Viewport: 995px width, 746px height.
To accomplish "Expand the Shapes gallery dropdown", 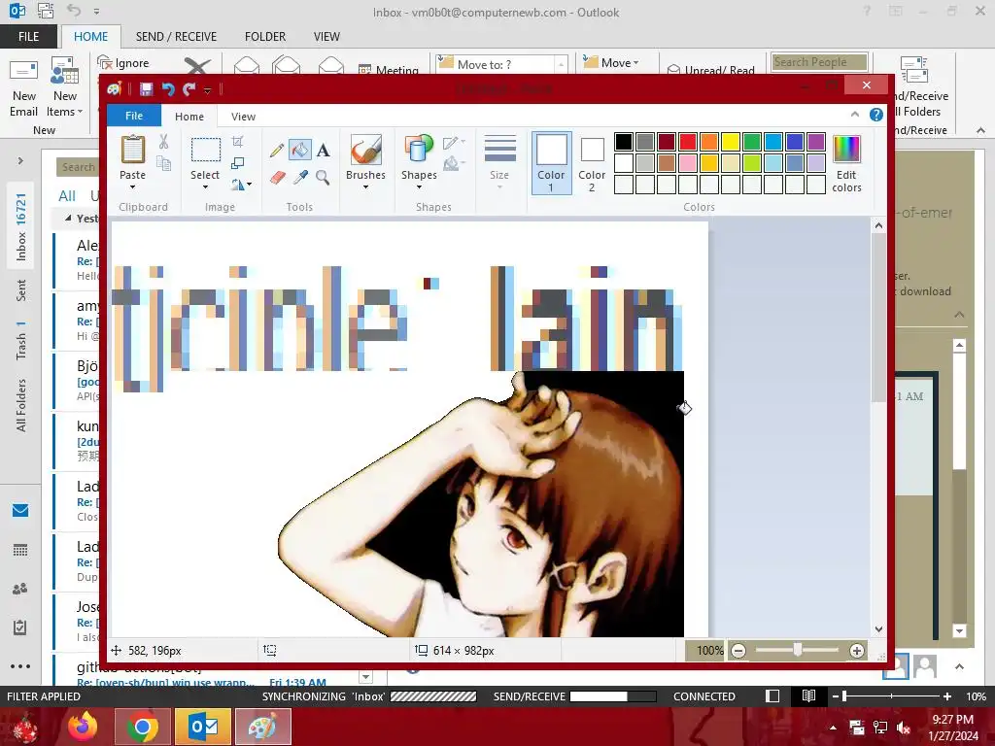I will click(x=419, y=186).
